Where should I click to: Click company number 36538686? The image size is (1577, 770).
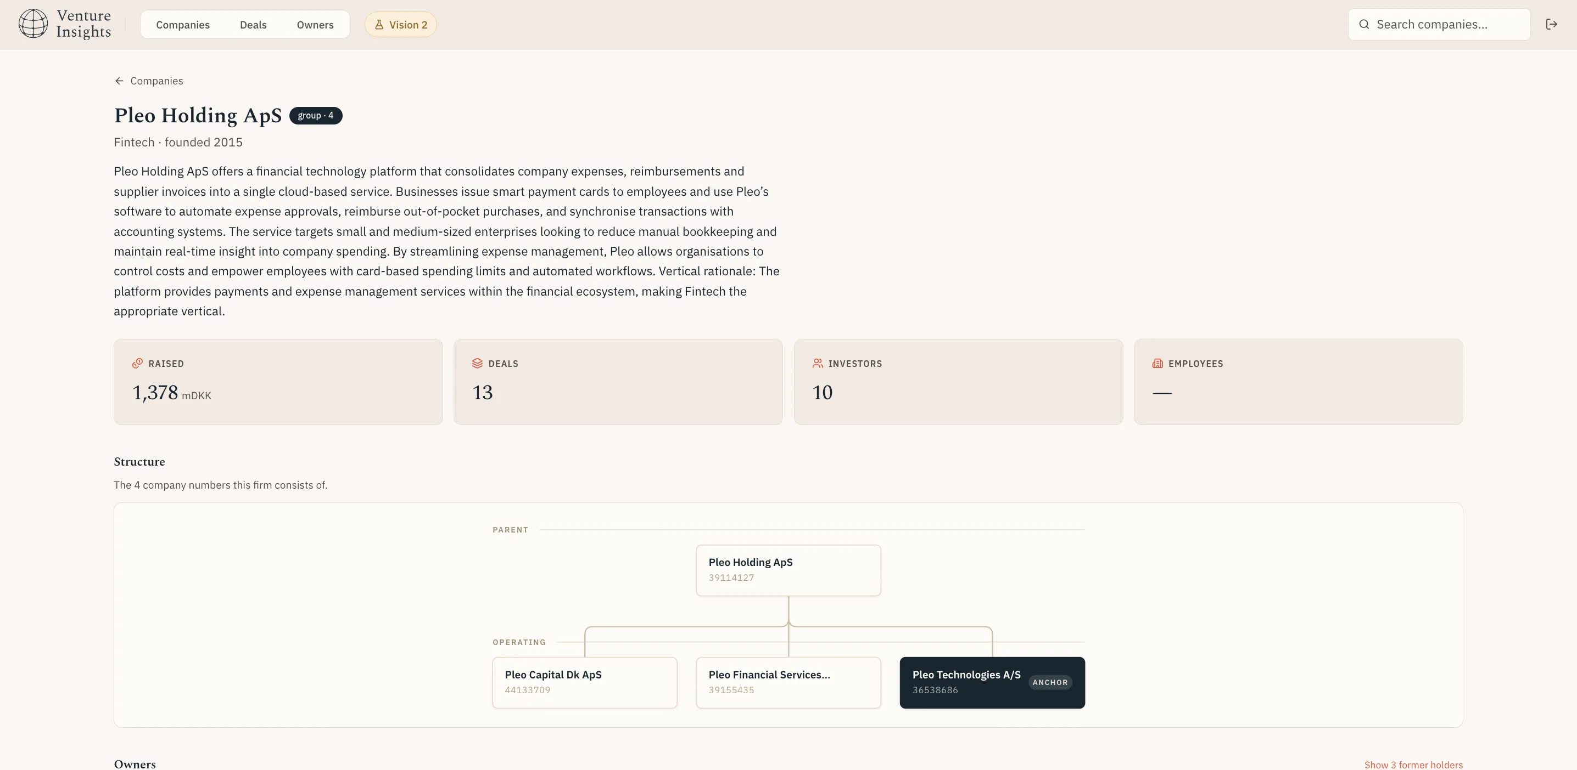click(x=935, y=690)
